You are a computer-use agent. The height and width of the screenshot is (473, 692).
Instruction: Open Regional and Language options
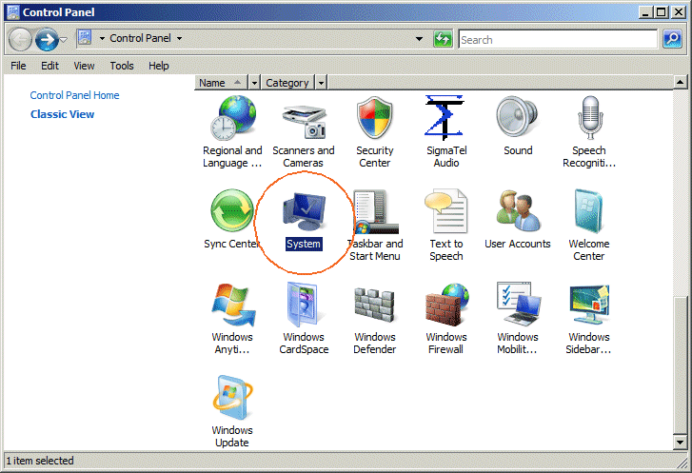(232, 121)
